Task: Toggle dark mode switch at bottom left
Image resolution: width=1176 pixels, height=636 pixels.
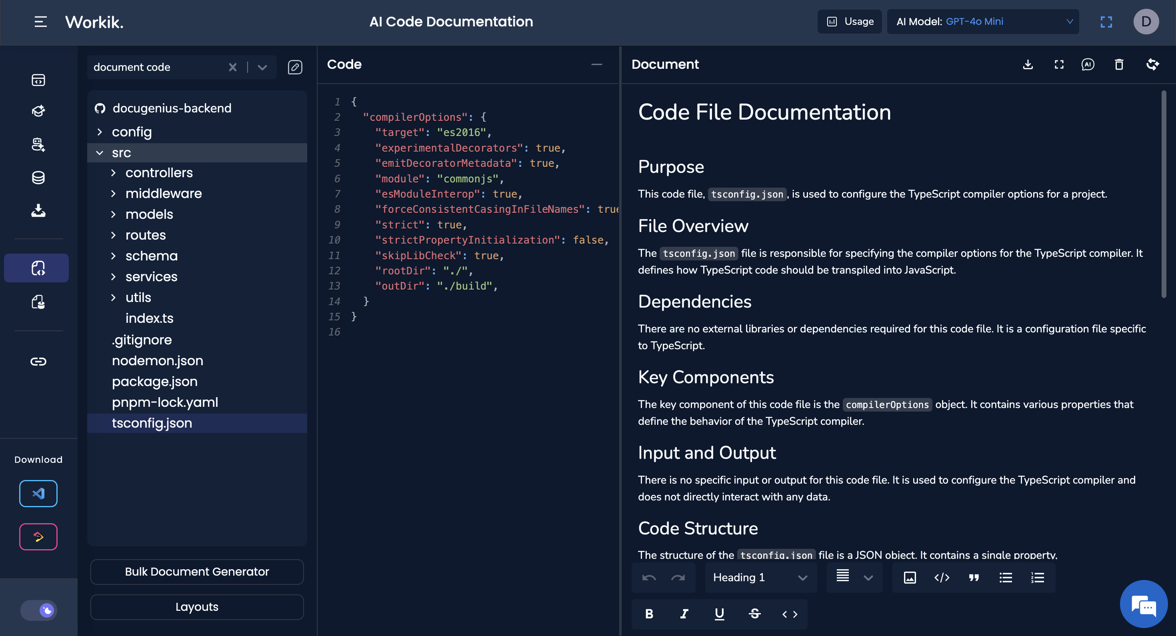Action: click(39, 610)
